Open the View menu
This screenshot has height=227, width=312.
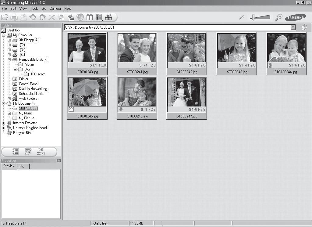tap(23, 9)
